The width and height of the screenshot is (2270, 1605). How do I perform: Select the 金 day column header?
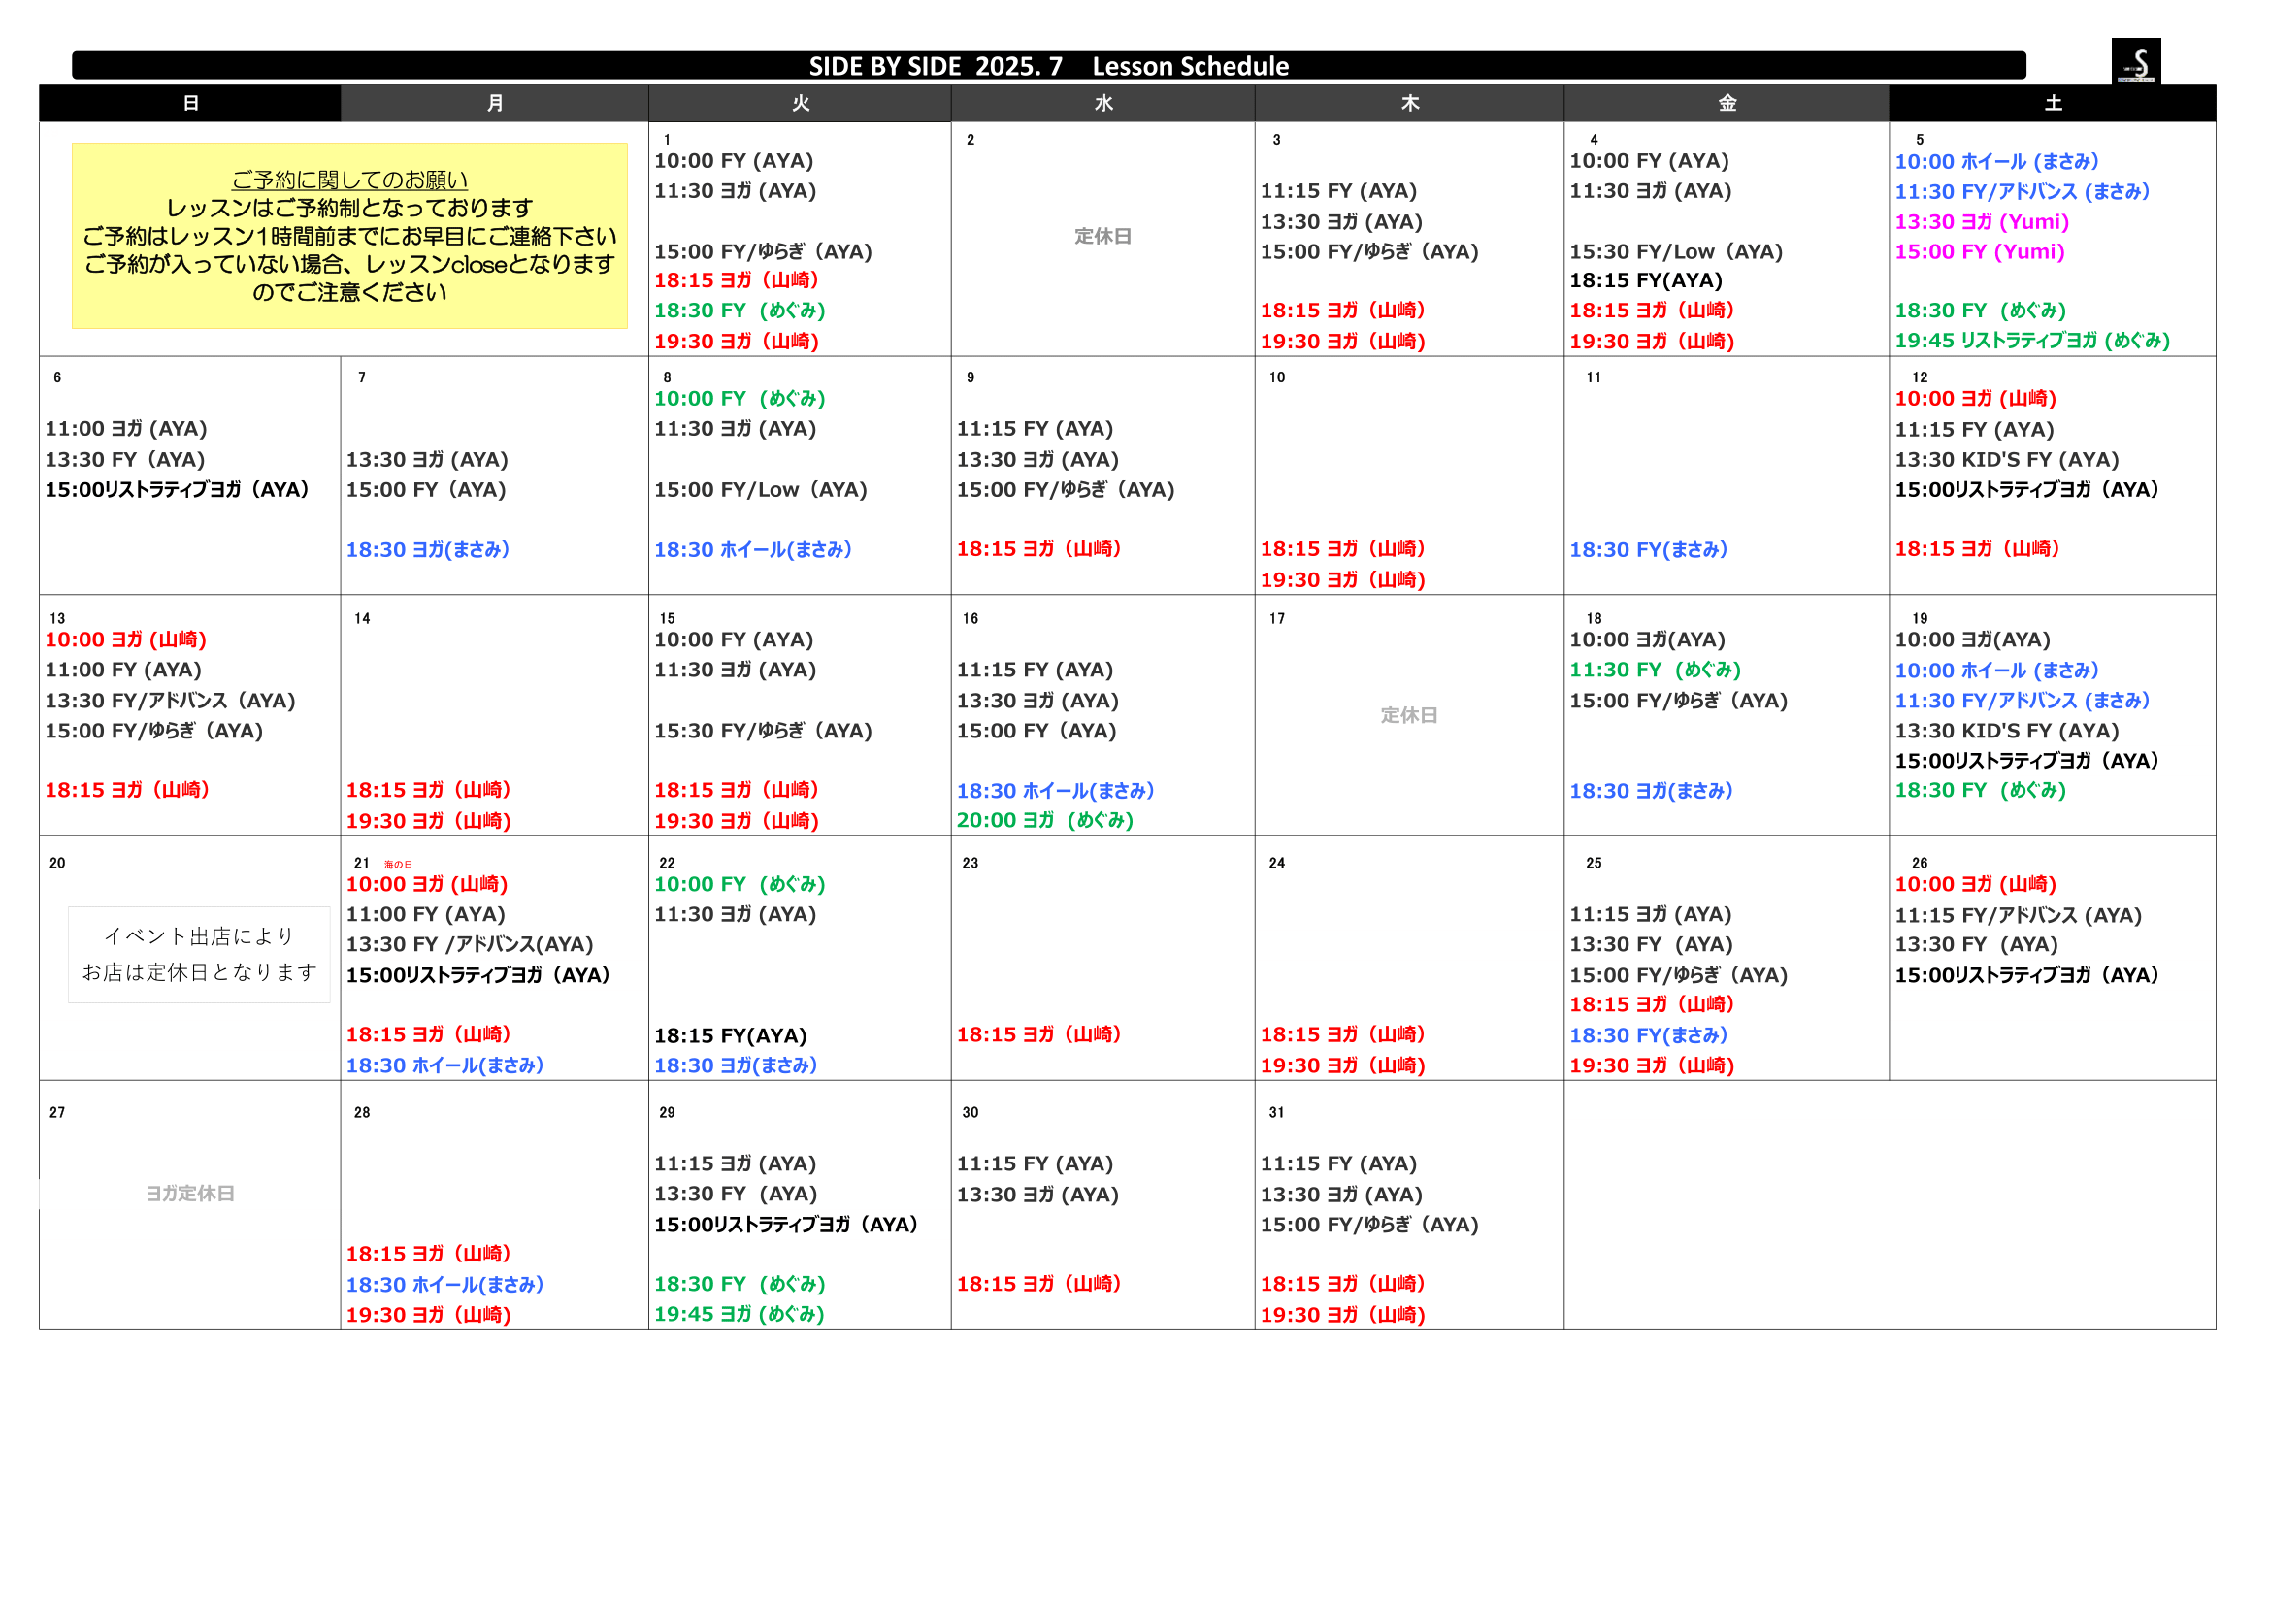pos(1727,103)
